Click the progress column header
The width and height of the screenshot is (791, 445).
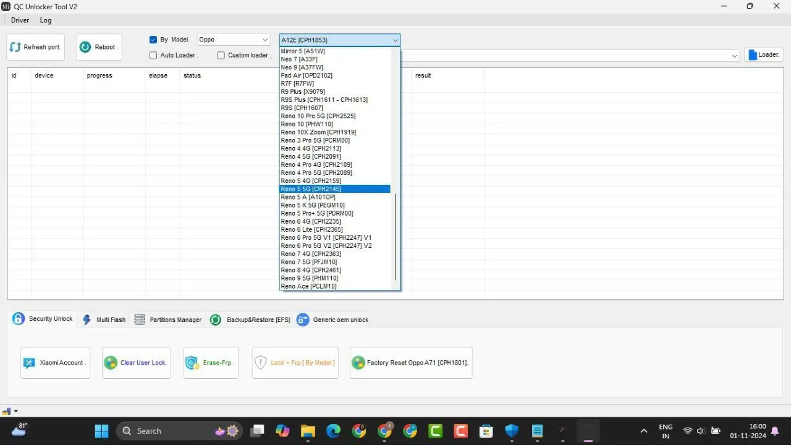click(114, 75)
